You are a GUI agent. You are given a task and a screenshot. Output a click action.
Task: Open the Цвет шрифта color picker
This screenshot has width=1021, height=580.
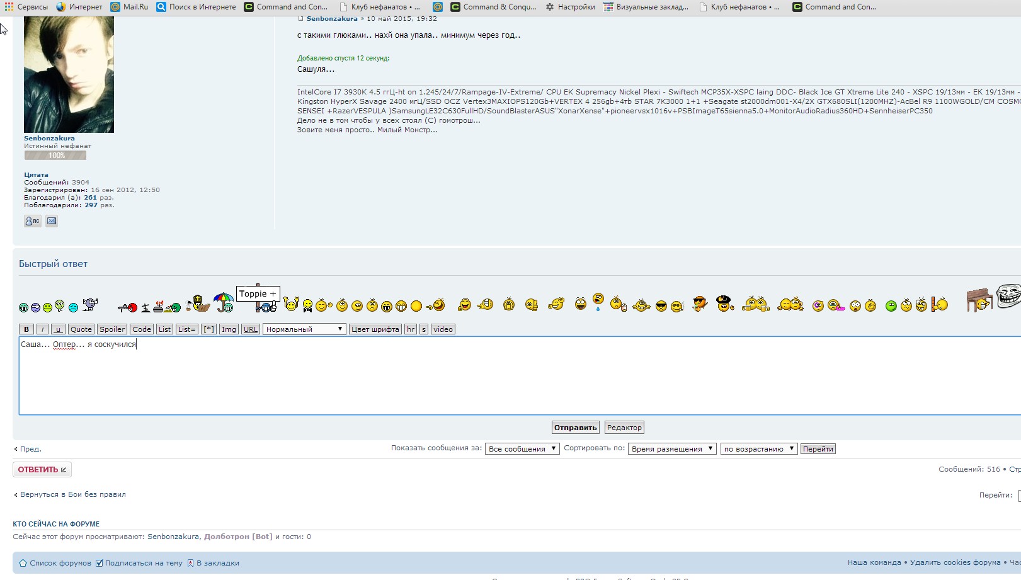coord(375,329)
